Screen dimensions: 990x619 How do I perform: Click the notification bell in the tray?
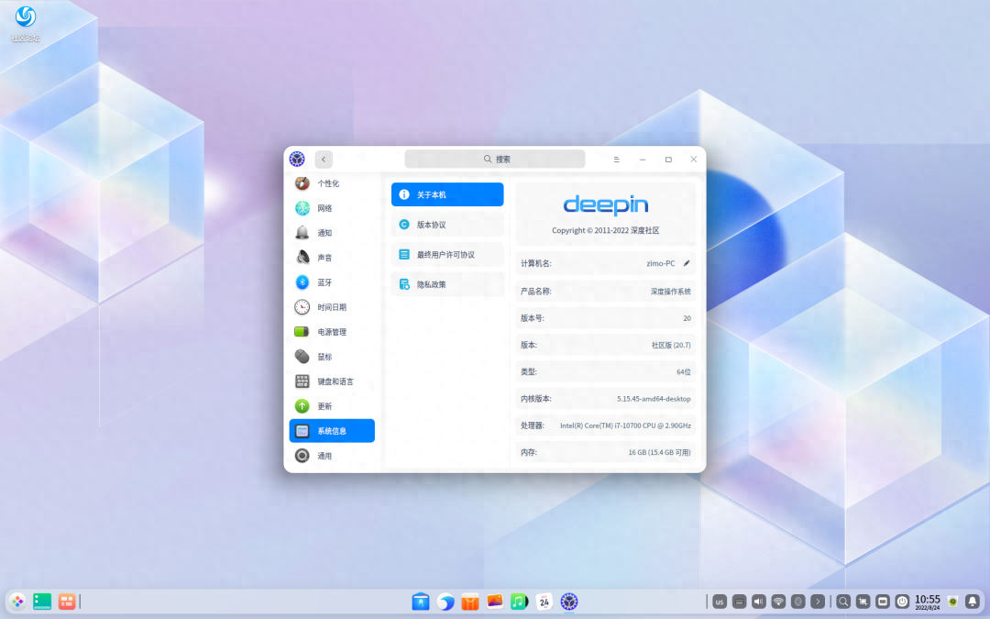point(973,601)
